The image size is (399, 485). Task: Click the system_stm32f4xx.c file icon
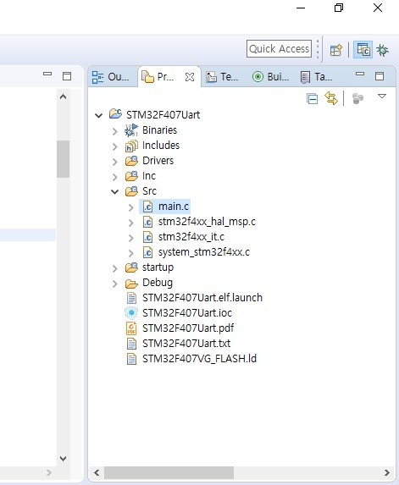147,252
